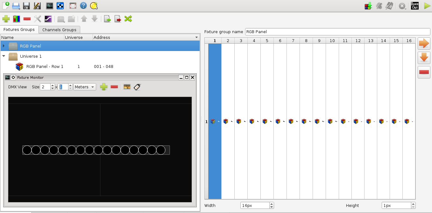Image resolution: width=432 pixels, height=213 pixels.
Task: Open the DMX monitor
Action: 50,5
